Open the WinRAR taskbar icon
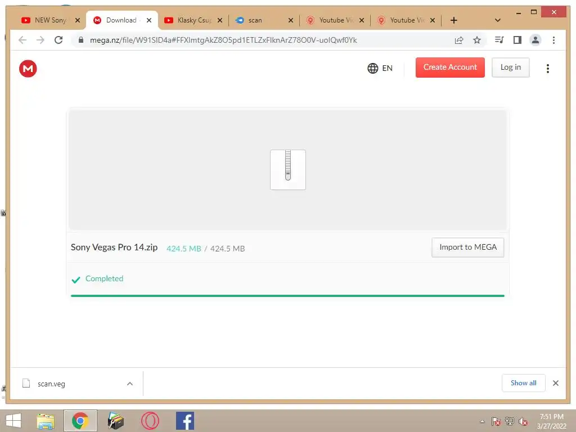This screenshot has width=576, height=432. [x=115, y=421]
